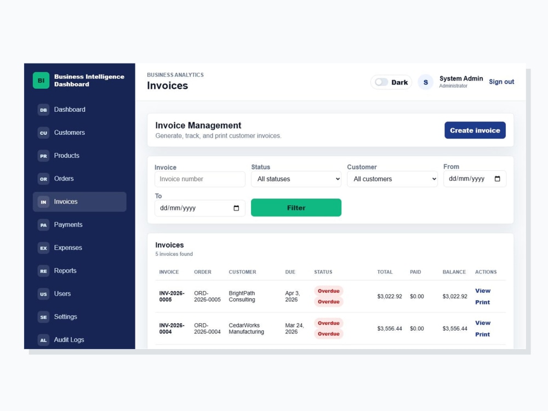Click the BrightPath Consulting customer cell

coord(242,296)
